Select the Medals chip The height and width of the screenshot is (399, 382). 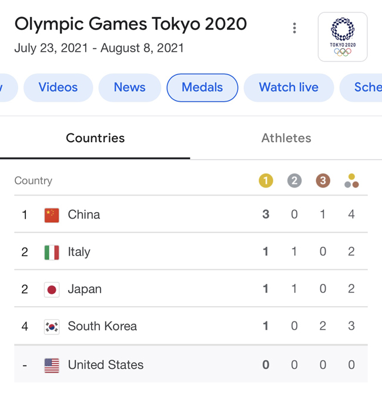coord(202,88)
